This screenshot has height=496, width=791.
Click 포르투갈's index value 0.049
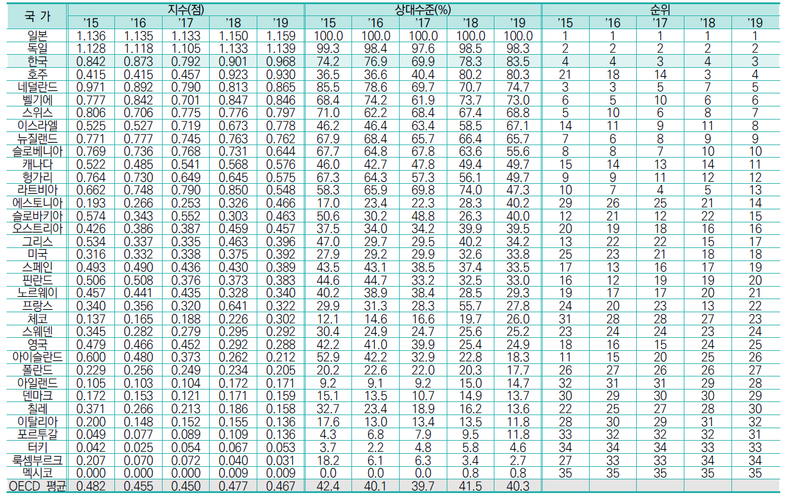coord(91,435)
